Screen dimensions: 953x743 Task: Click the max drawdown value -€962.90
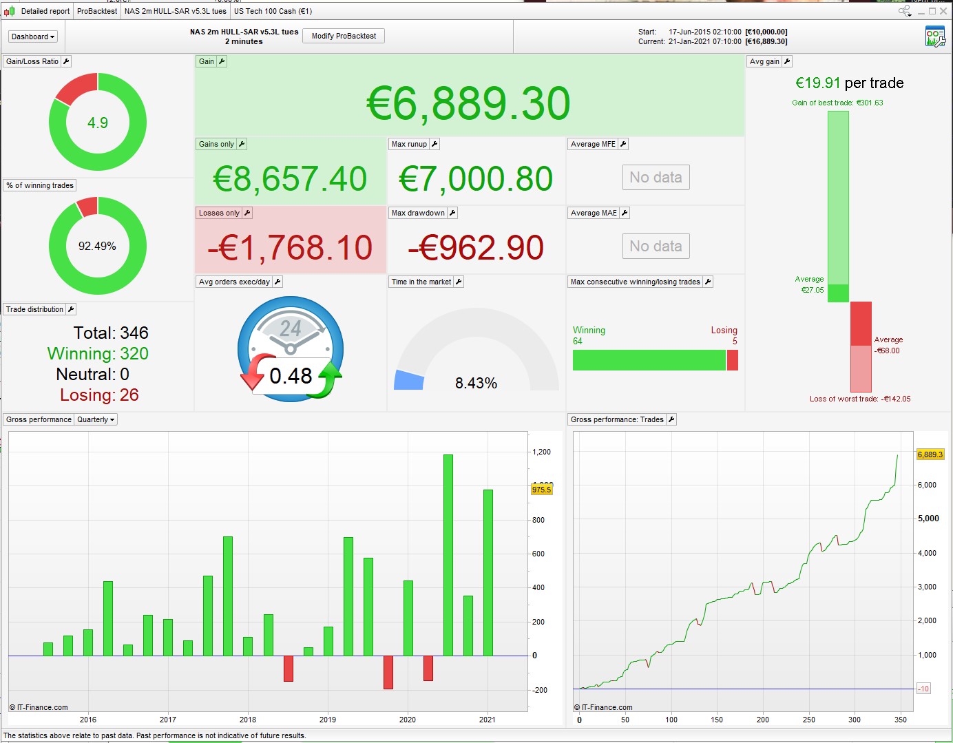coord(476,248)
